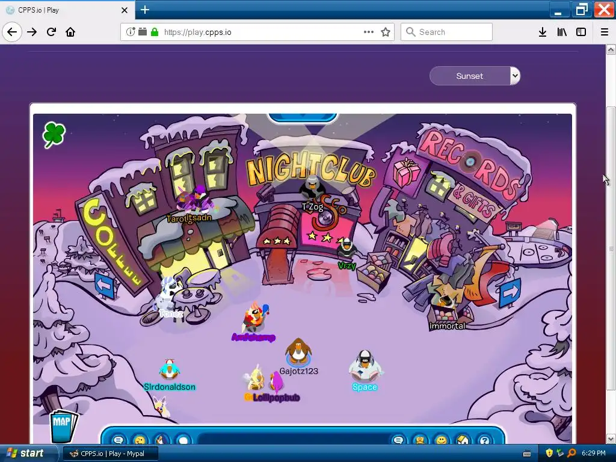Click the blue tab panel above Nightclub

click(302, 118)
